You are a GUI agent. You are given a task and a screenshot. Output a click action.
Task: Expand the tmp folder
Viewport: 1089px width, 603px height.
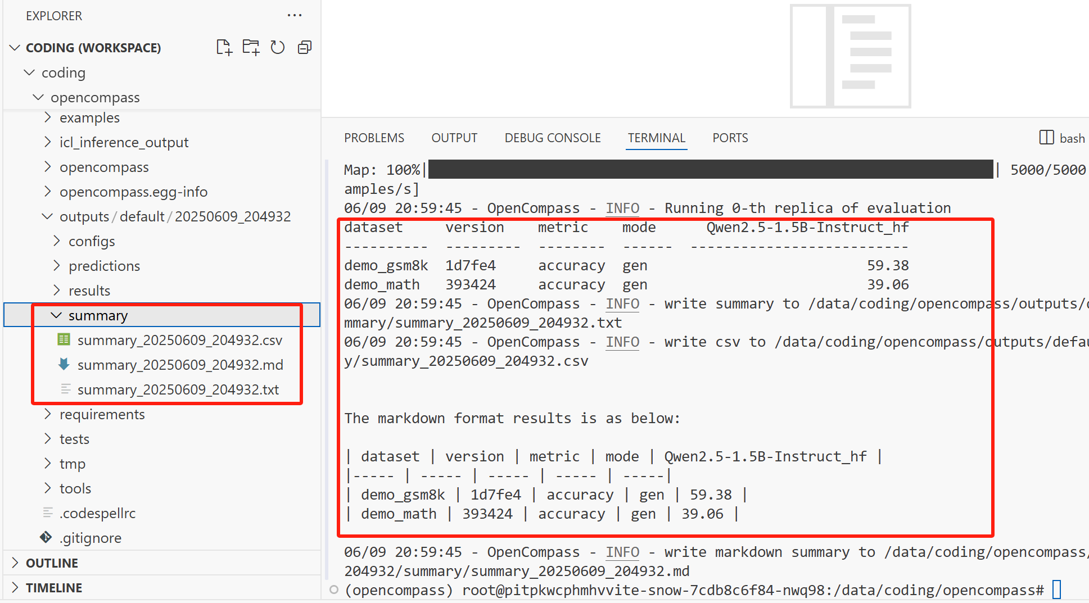48,464
